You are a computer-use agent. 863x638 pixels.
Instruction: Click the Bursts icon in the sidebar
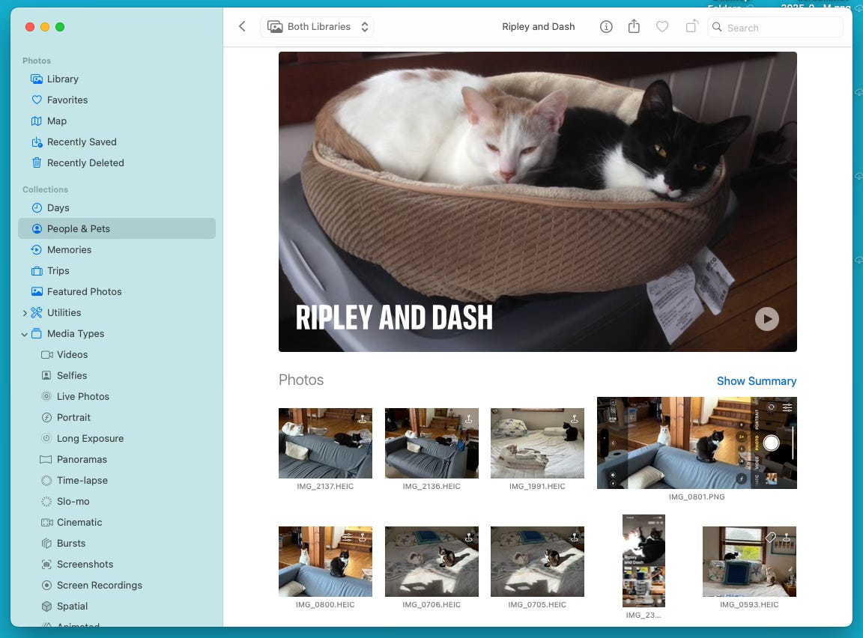(x=46, y=544)
